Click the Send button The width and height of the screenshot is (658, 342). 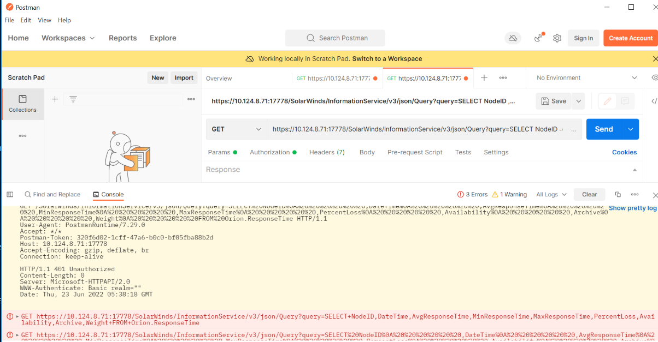pos(604,129)
